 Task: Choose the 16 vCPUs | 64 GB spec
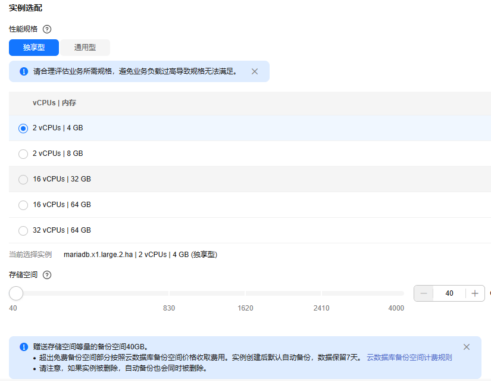point(23,205)
